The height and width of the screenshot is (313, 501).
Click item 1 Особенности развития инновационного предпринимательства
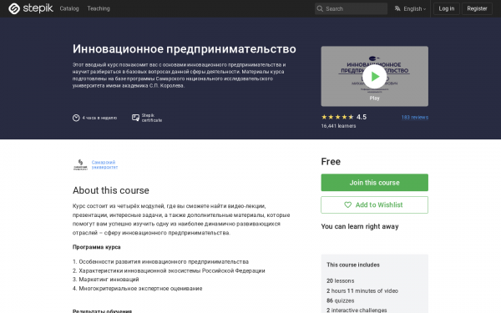tap(160, 261)
